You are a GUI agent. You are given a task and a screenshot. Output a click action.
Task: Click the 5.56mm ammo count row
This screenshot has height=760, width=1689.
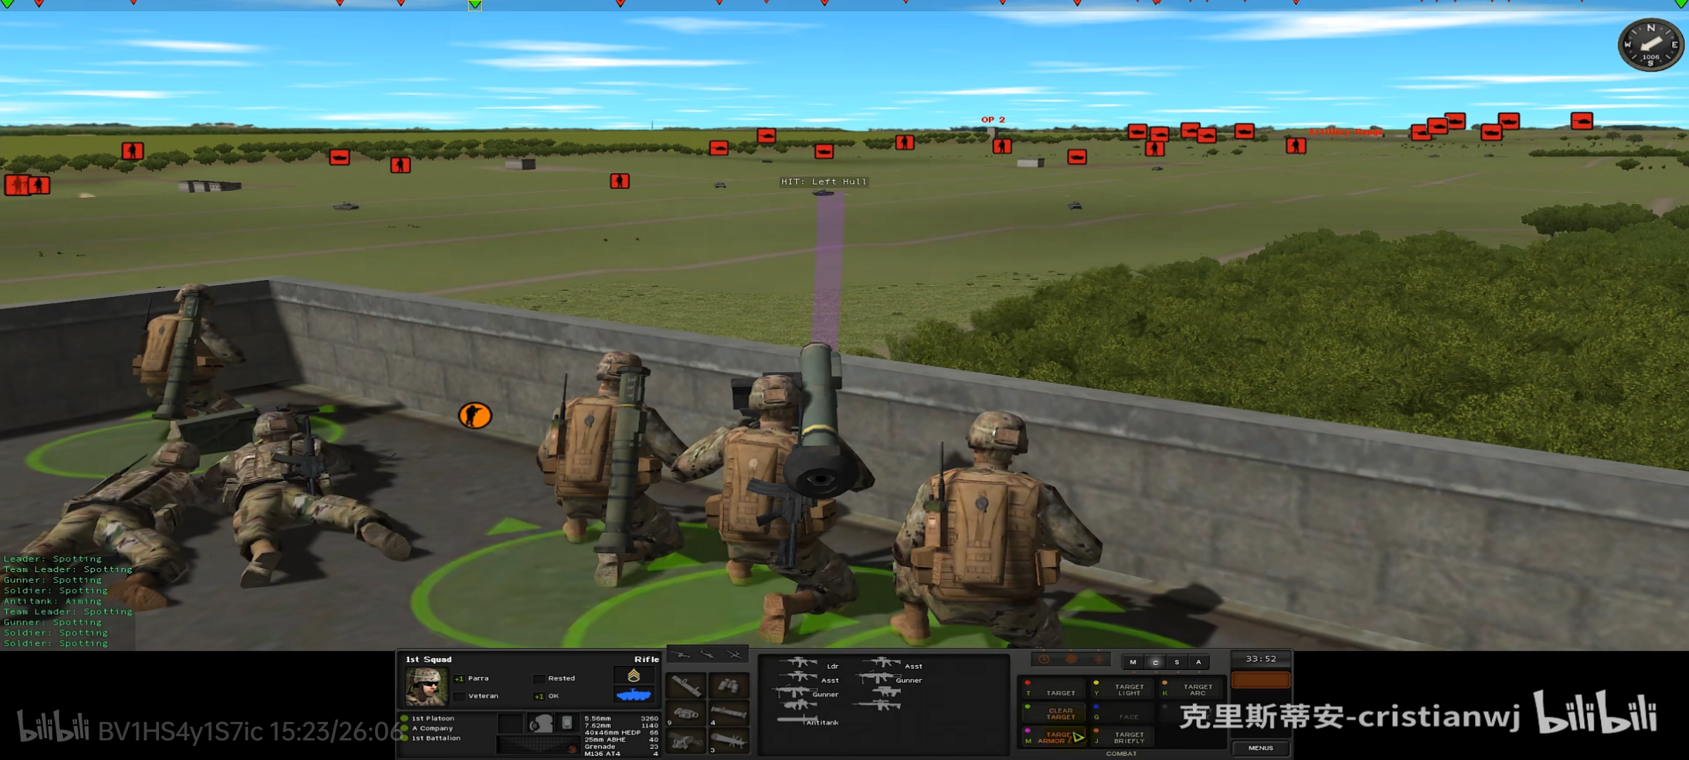[x=621, y=718]
